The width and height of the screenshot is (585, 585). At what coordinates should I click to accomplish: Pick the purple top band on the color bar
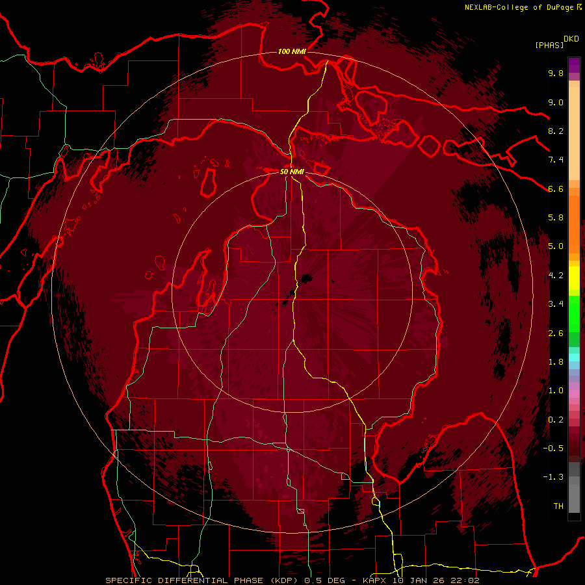point(574,65)
